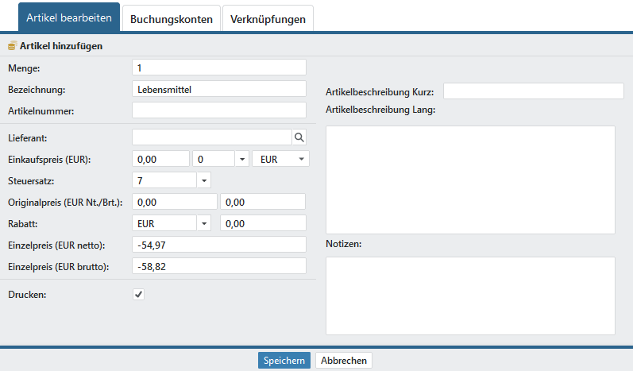Screen dimensions: 633x371
Task: Click the empty Artikelnummer field
Action: pos(218,110)
